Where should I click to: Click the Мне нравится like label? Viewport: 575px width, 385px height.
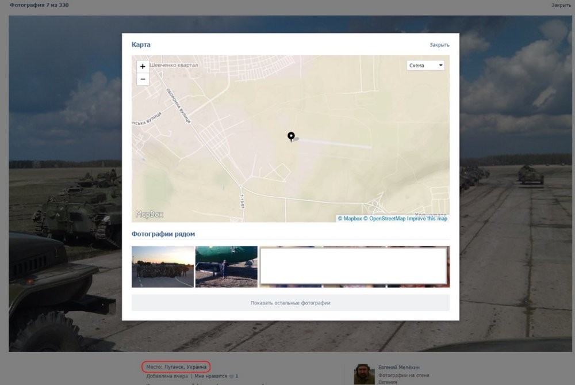click(210, 376)
